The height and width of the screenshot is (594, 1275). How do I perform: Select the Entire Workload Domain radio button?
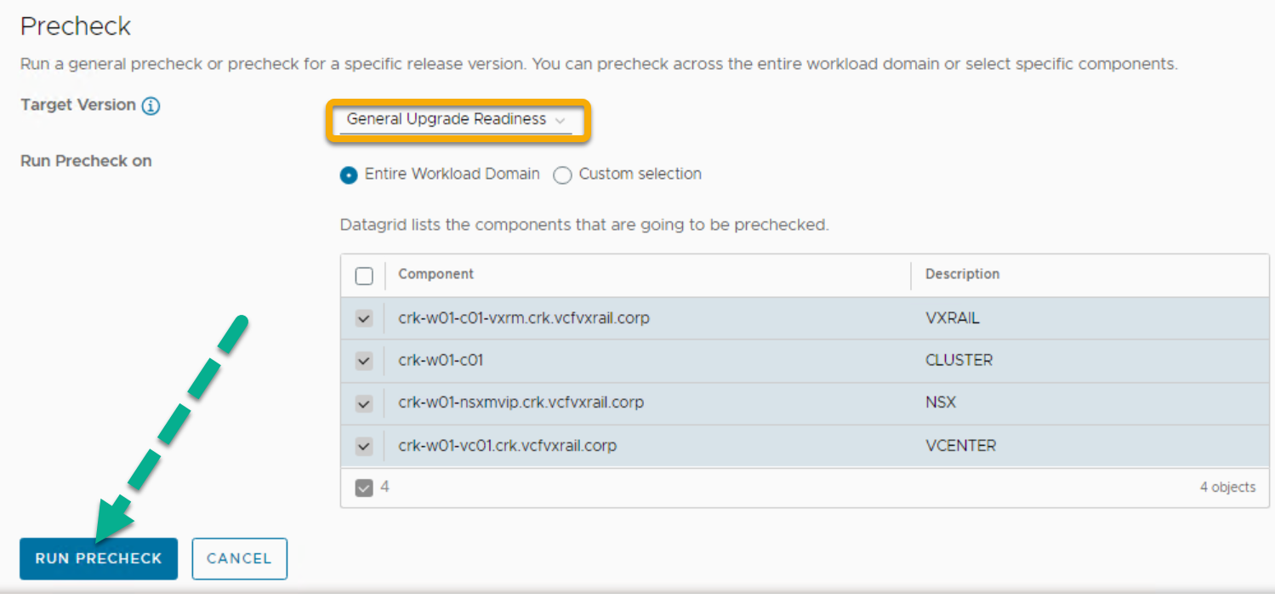coord(349,175)
